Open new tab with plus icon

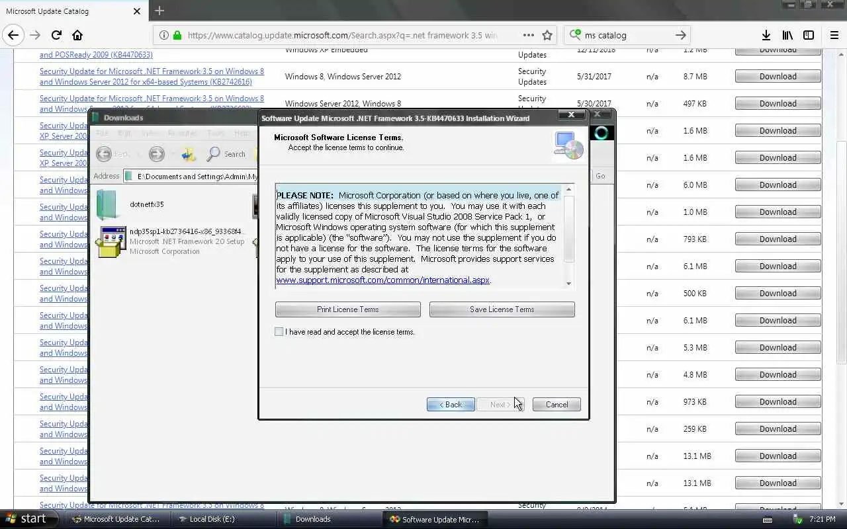(x=159, y=11)
